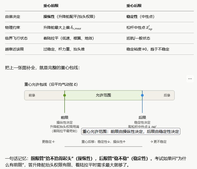Click the diagram title 重心允许包线

tap(51, 84)
